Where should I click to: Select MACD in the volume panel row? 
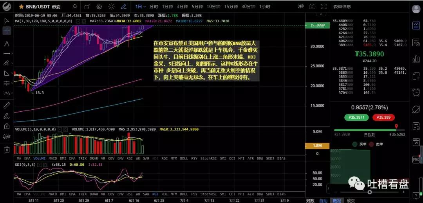coord(52,158)
